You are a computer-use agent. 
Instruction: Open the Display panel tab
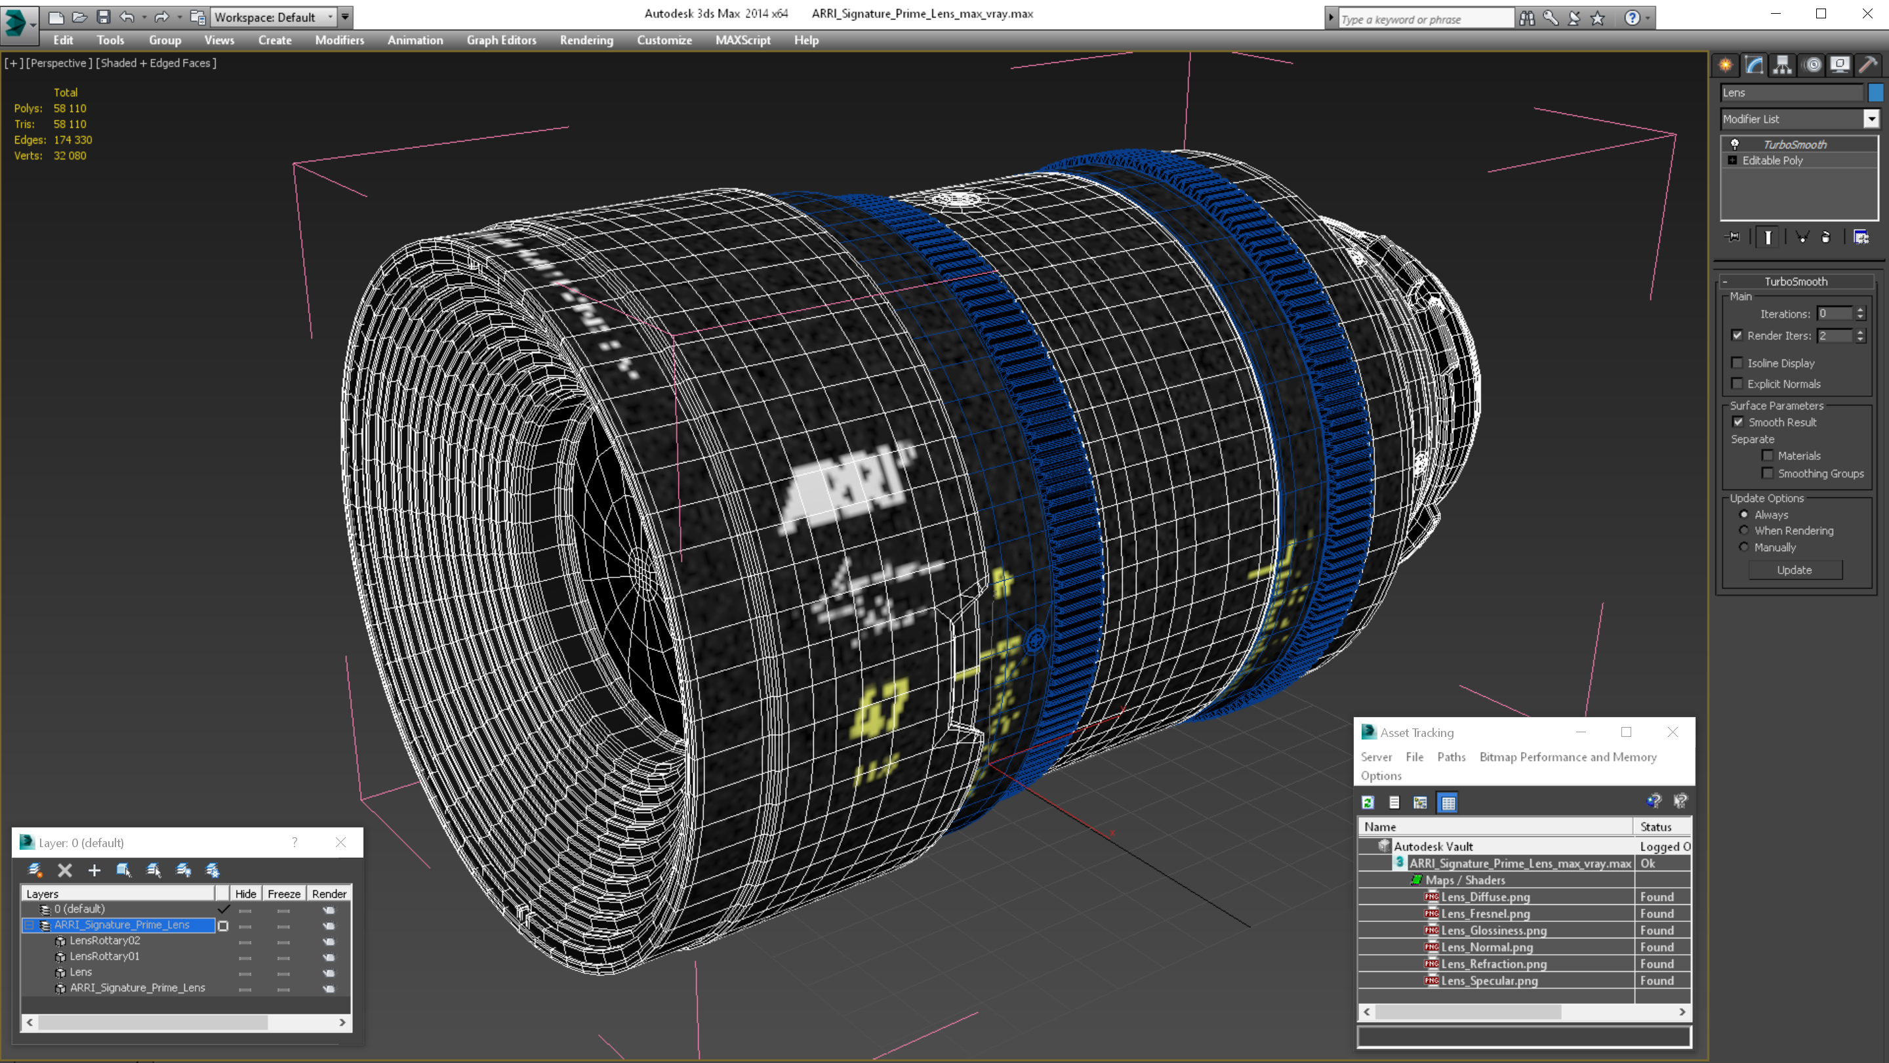click(1840, 66)
